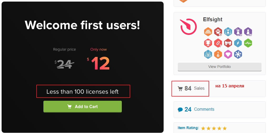This screenshot has width=267, height=133.
Task: Open the red trophy badge
Action: pyautogui.click(x=208, y=43)
